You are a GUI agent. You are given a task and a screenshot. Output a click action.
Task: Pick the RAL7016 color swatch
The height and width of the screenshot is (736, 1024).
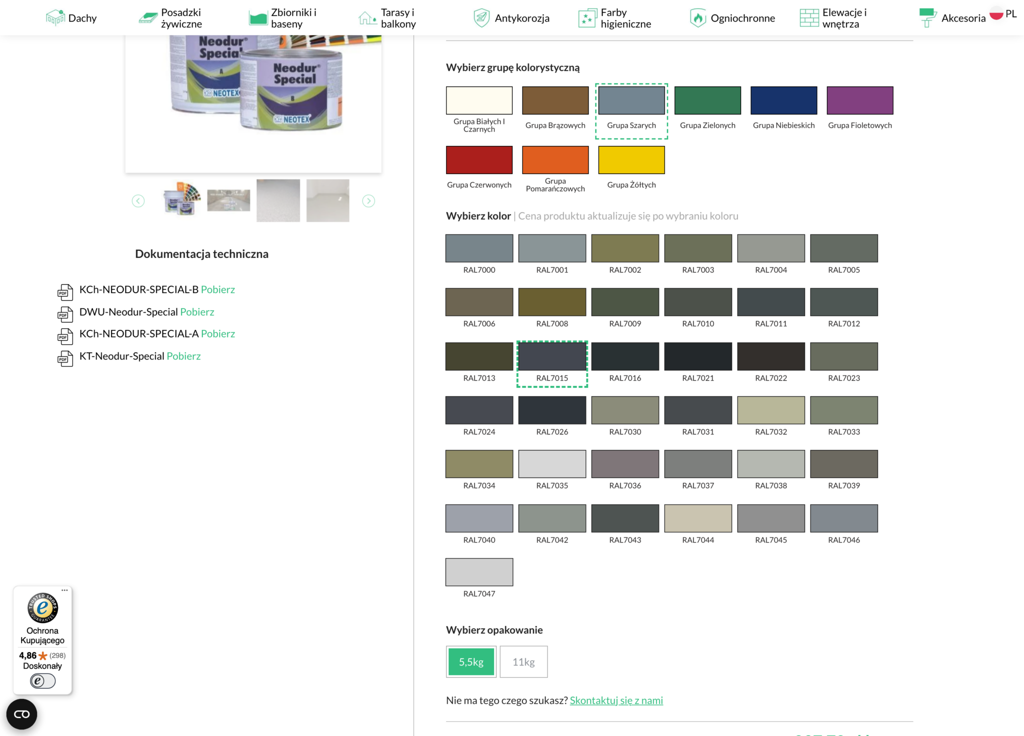tap(625, 356)
